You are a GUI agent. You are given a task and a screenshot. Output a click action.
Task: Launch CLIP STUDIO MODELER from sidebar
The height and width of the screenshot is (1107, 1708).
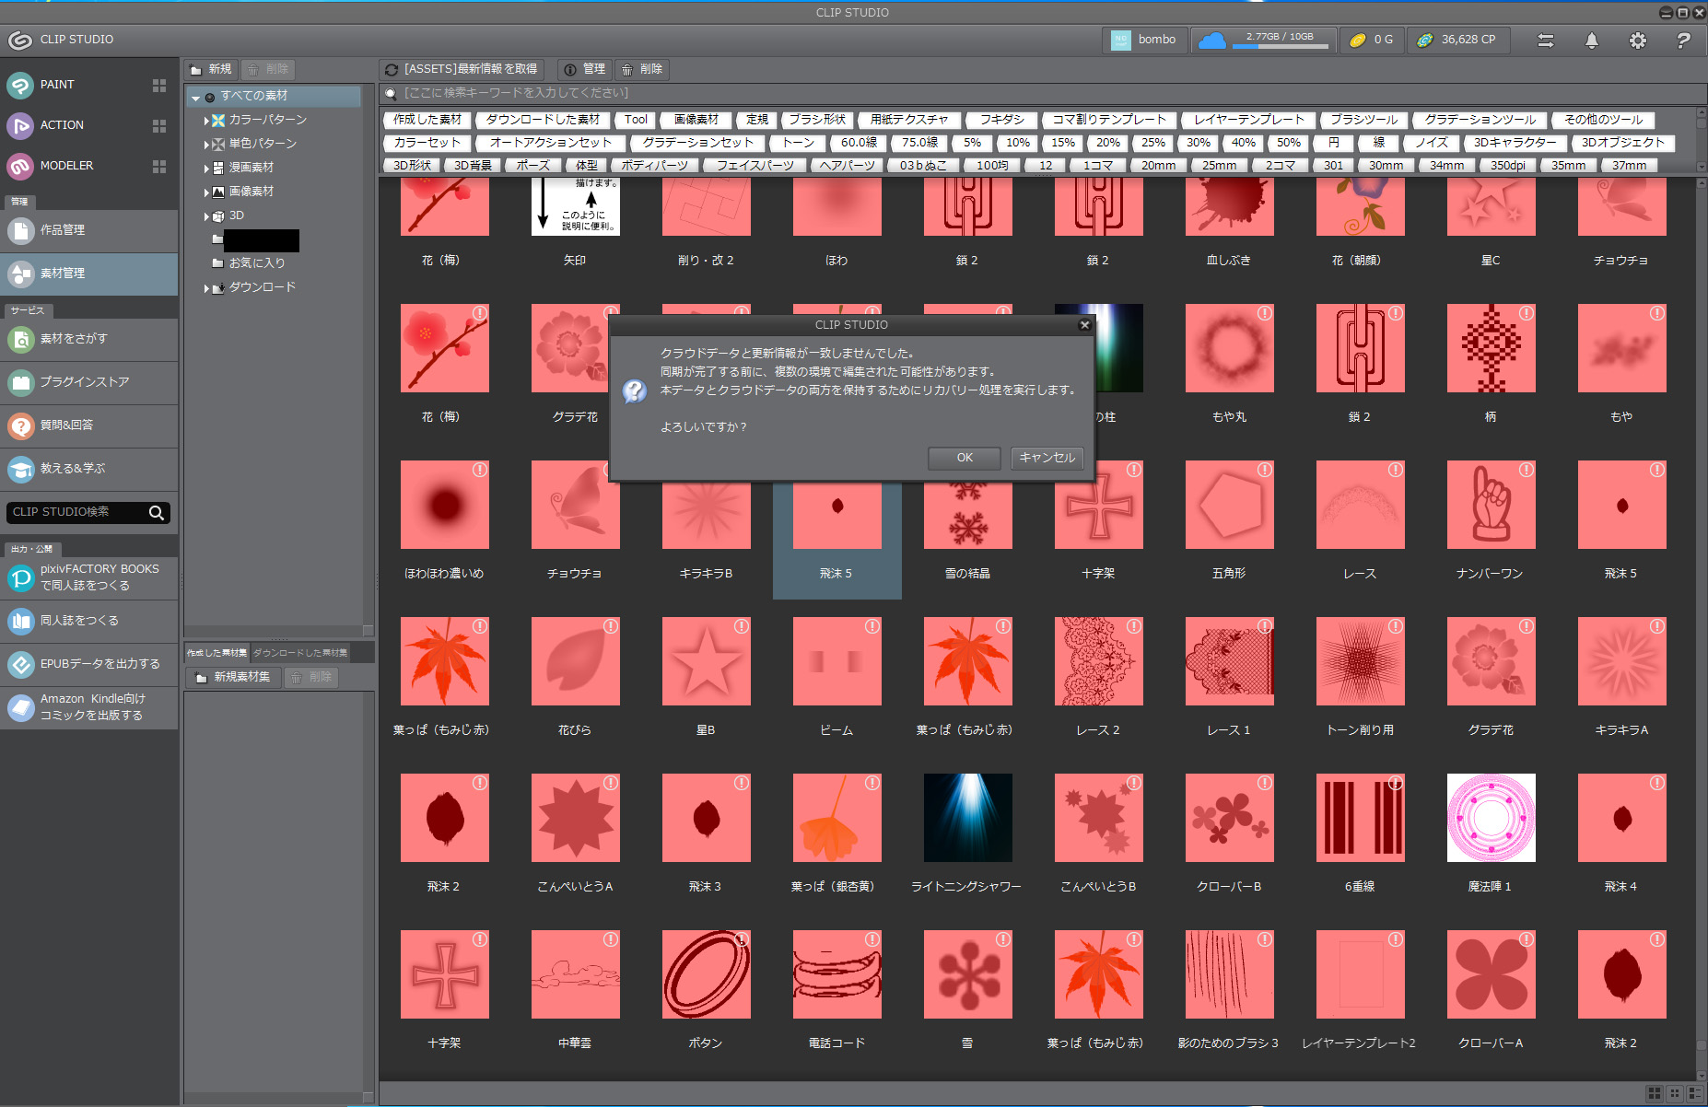coord(20,166)
